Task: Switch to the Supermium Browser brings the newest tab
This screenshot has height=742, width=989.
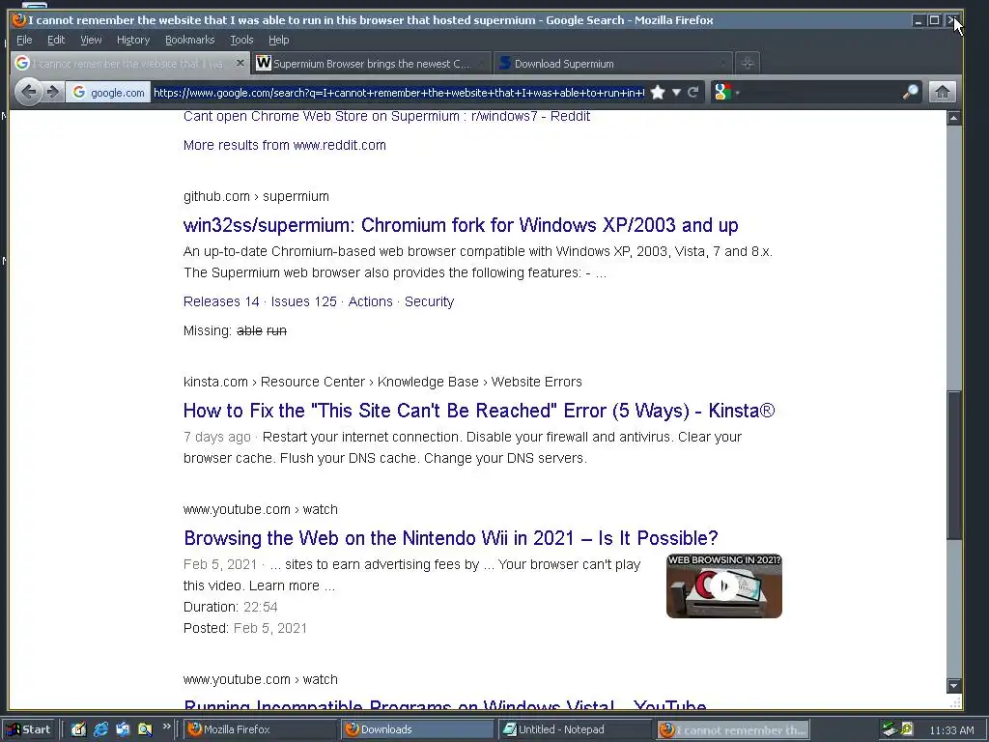Action: pyautogui.click(x=371, y=64)
